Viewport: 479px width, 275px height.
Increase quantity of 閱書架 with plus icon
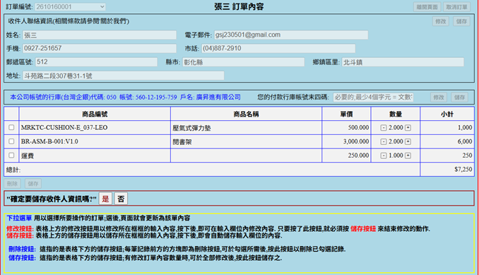pos(408,142)
